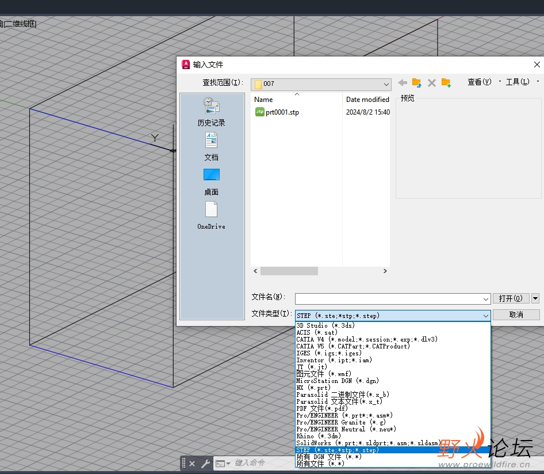Expand the 文件名 combo box arrow
Viewport: 544px width, 474px height.
coord(486,299)
